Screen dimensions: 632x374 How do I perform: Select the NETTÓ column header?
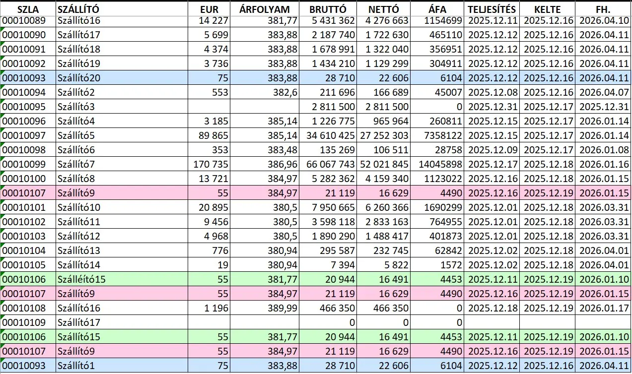pyautogui.click(x=383, y=8)
